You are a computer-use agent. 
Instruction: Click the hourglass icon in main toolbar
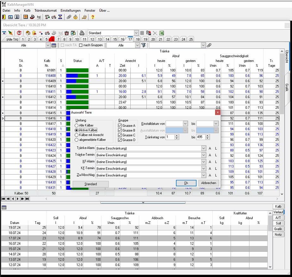click(60, 17)
